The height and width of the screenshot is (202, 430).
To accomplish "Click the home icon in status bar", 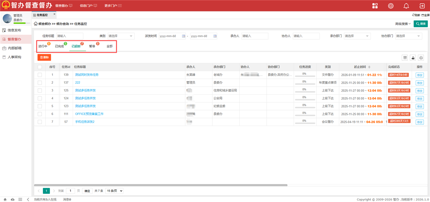I will (x=5, y=199).
